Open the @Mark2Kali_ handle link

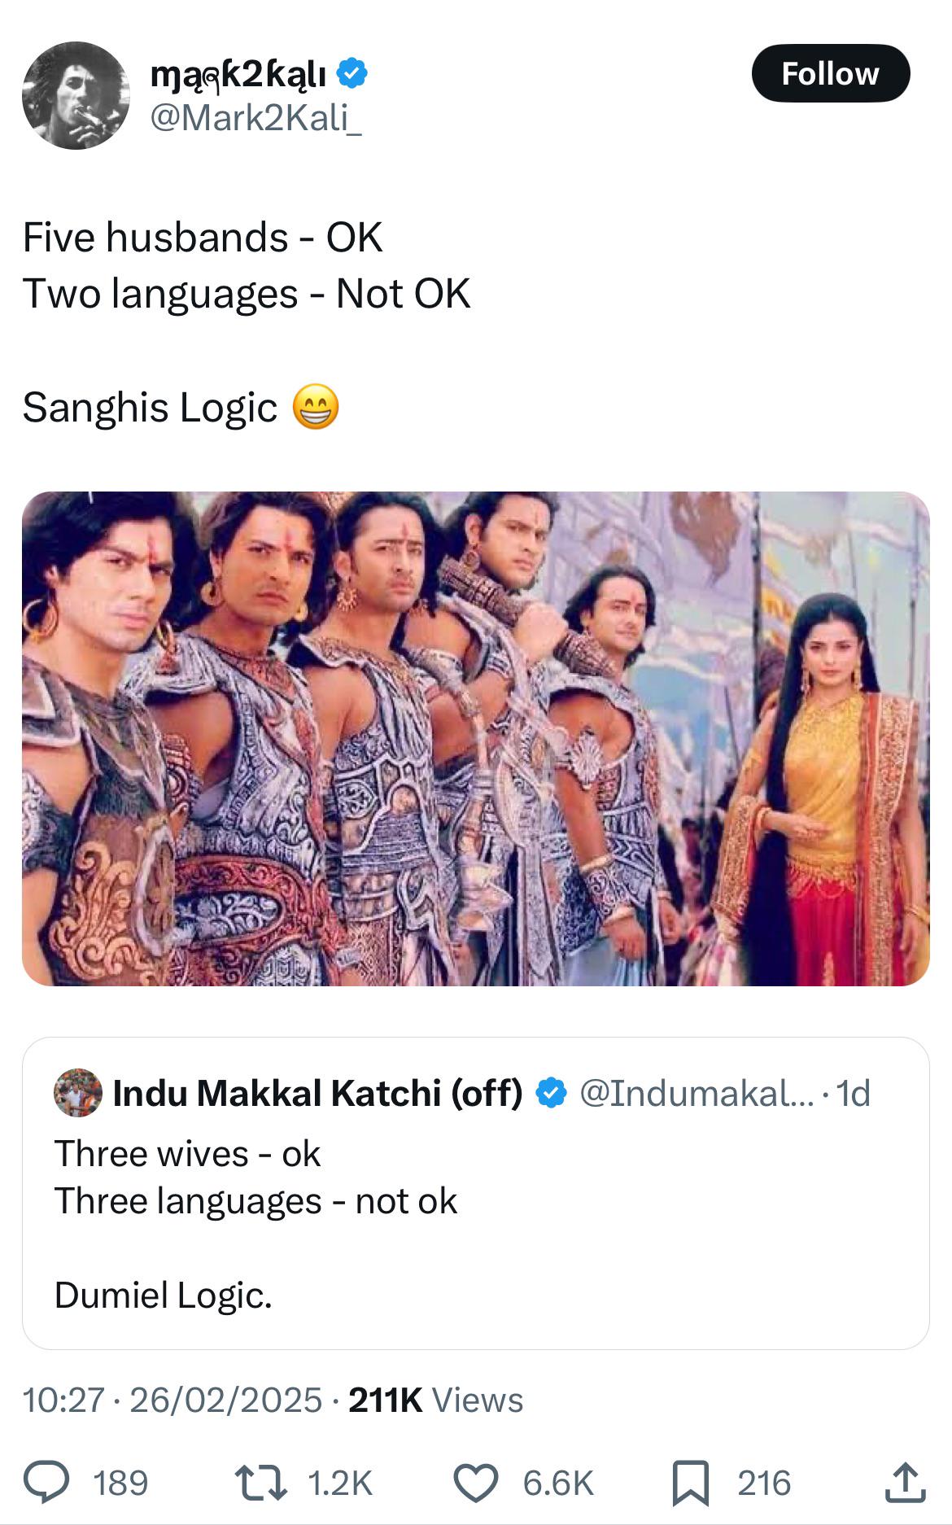[255, 119]
